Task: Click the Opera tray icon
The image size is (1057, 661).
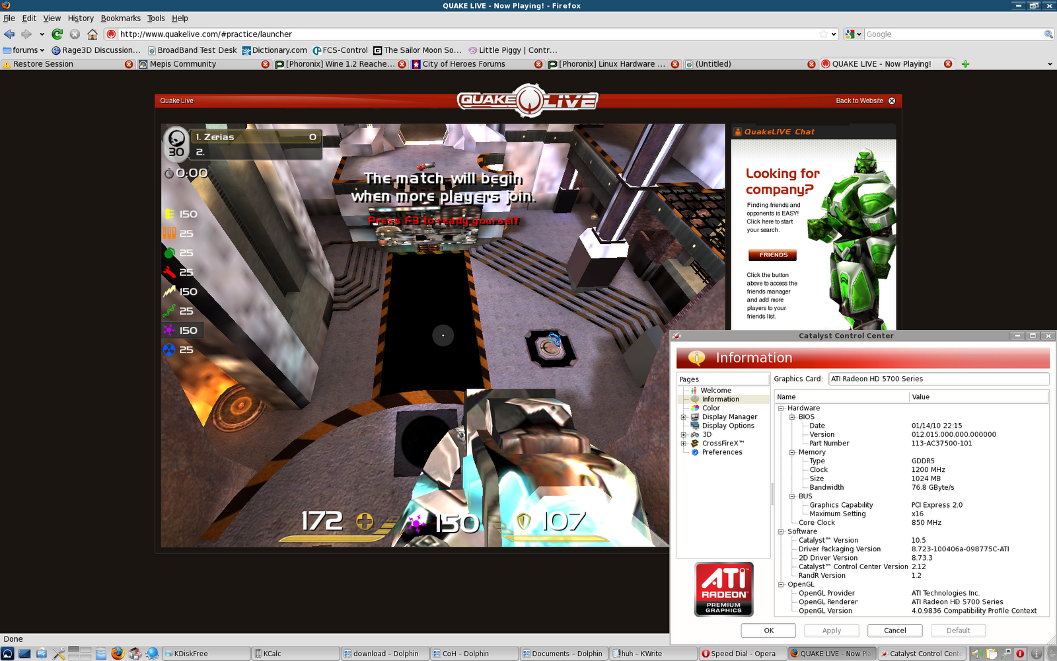Action: [1021, 654]
